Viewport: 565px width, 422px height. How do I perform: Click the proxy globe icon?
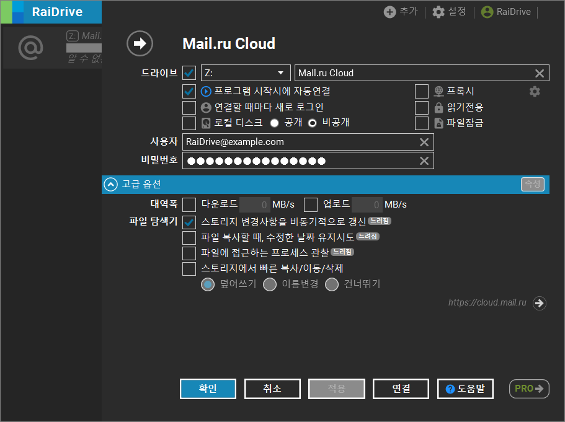(x=438, y=92)
